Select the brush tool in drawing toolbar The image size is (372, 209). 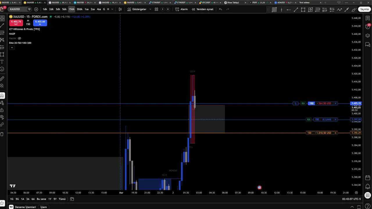coord(354,10)
